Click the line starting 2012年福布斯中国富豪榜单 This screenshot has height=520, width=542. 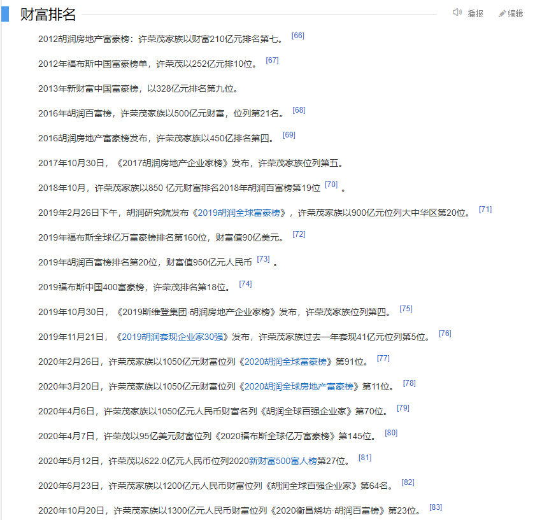pyautogui.click(x=148, y=64)
